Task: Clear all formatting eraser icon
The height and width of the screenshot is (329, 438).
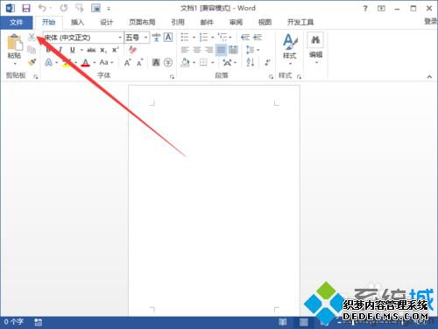Action: tap(132, 50)
